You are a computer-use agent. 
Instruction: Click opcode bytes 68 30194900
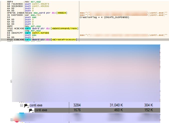tap(15, 6)
